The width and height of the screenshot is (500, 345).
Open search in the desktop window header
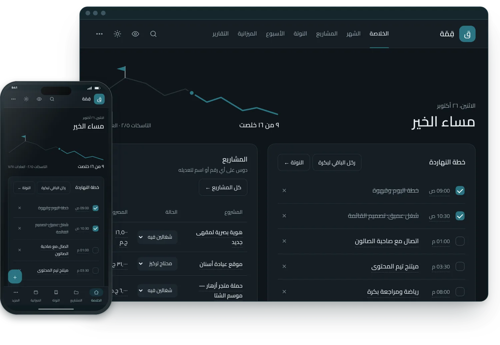[153, 34]
